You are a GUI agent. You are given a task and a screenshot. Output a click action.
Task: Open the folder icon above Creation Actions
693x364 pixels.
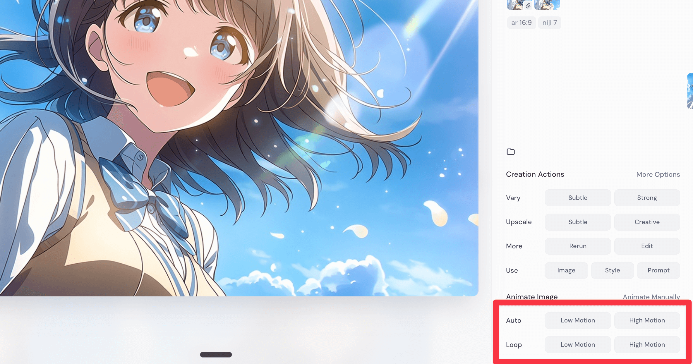tap(511, 152)
